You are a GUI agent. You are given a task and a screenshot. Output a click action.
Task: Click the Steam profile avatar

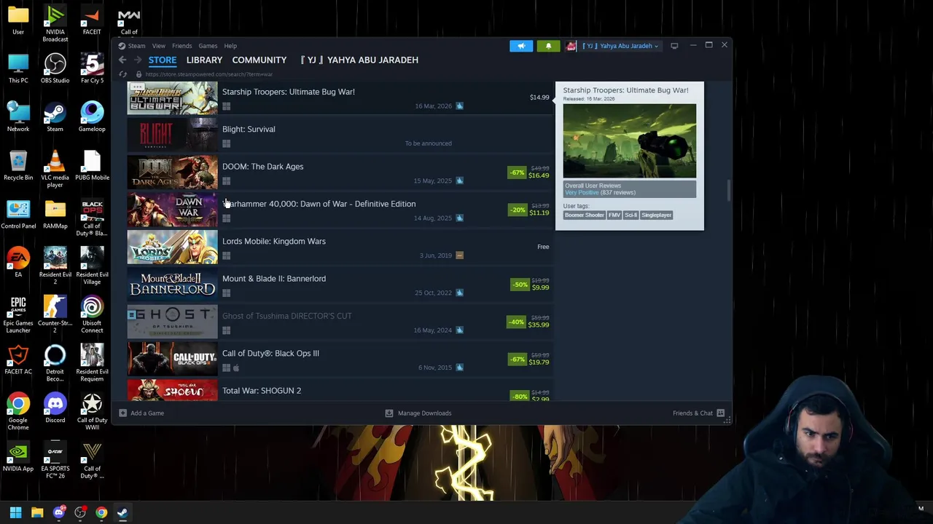[x=571, y=46]
